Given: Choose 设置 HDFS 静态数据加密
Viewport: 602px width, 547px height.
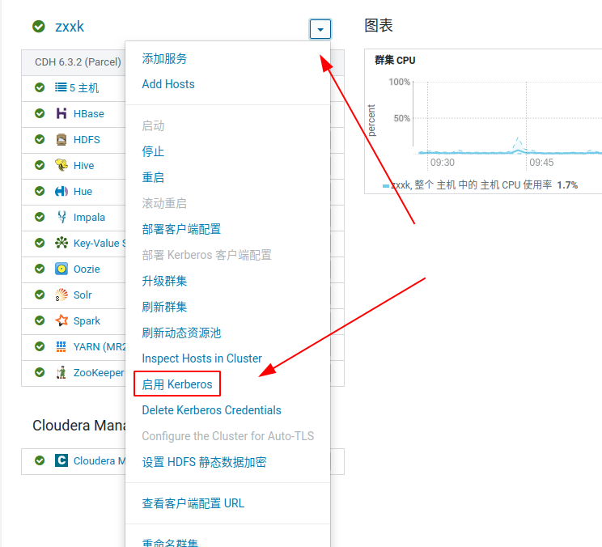Looking at the screenshot, I should (204, 462).
